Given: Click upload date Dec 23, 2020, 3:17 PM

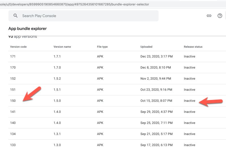Looking at the screenshot, I should pos(157,56).
